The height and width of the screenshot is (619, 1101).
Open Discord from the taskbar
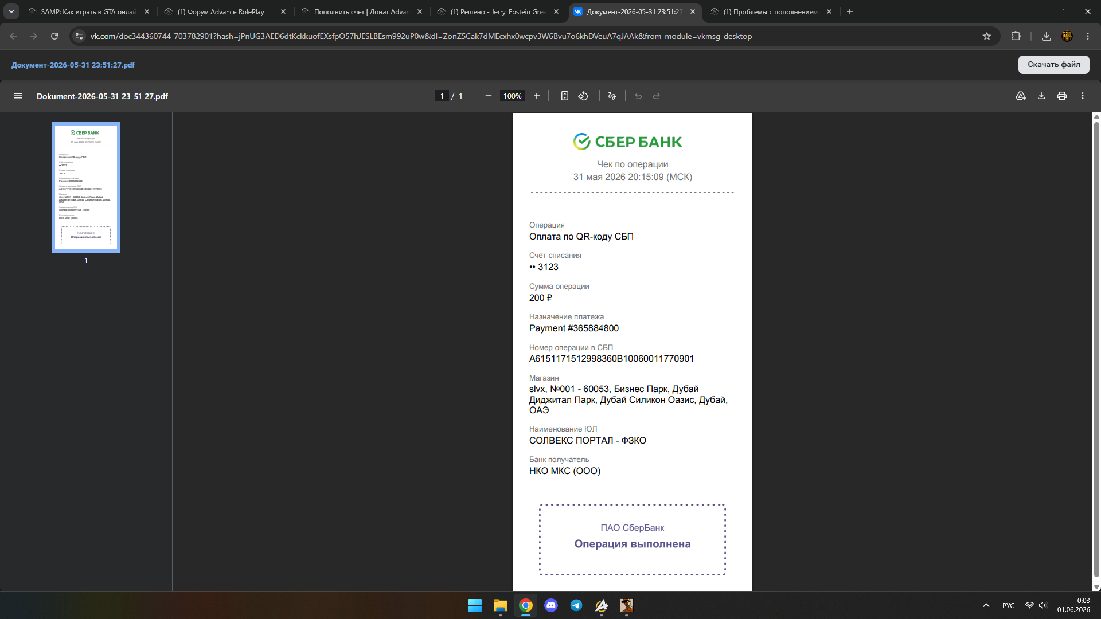(x=551, y=605)
